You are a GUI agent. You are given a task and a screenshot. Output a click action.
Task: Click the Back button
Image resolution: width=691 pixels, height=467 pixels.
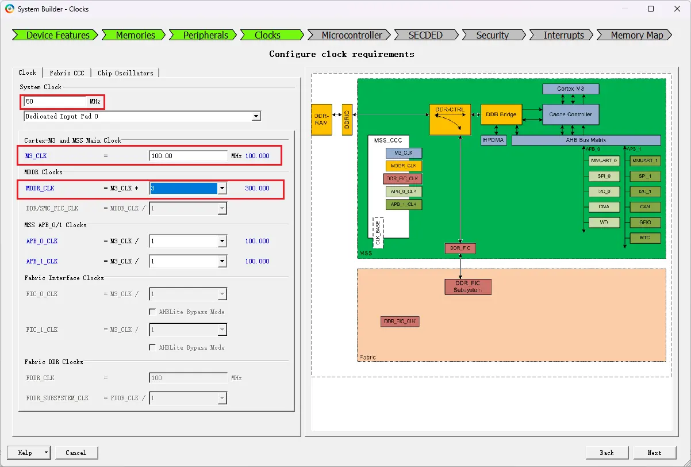point(606,453)
